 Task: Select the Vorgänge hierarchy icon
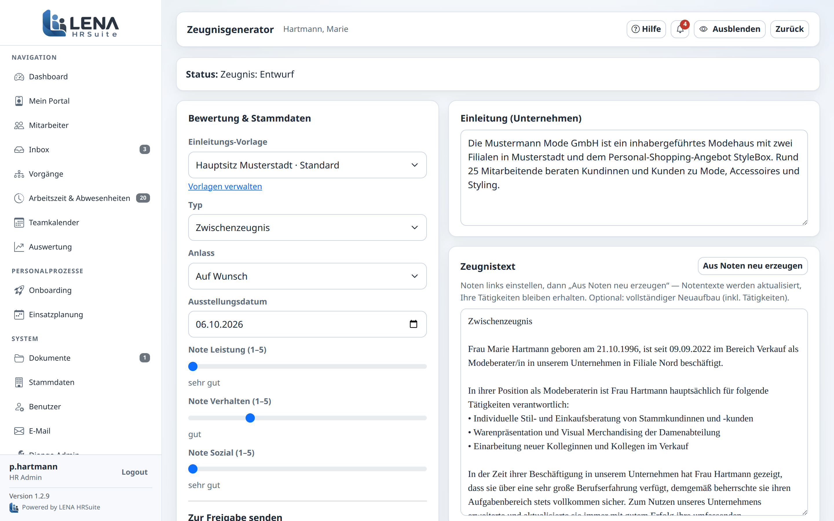[x=19, y=174]
